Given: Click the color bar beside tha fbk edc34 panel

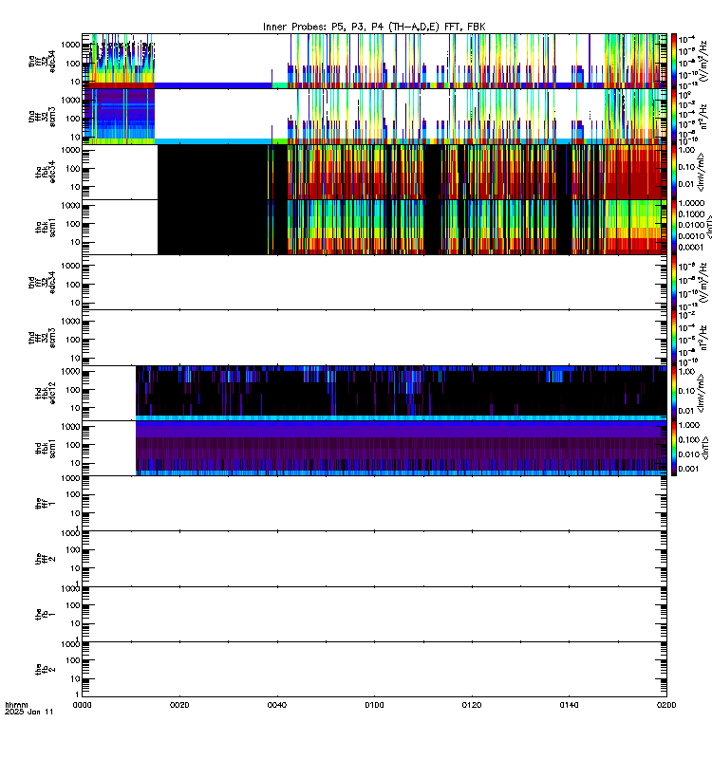Looking at the screenshot, I should coord(673,172).
